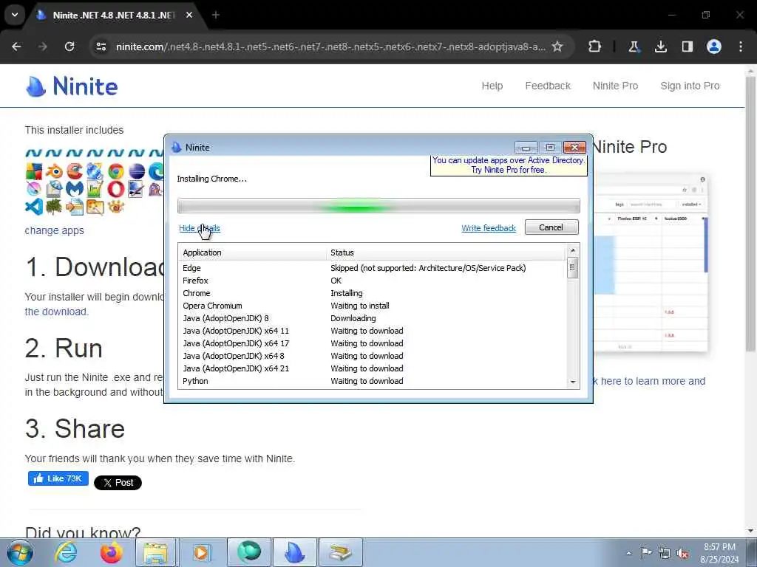Select the Python row in details list

coord(373,381)
